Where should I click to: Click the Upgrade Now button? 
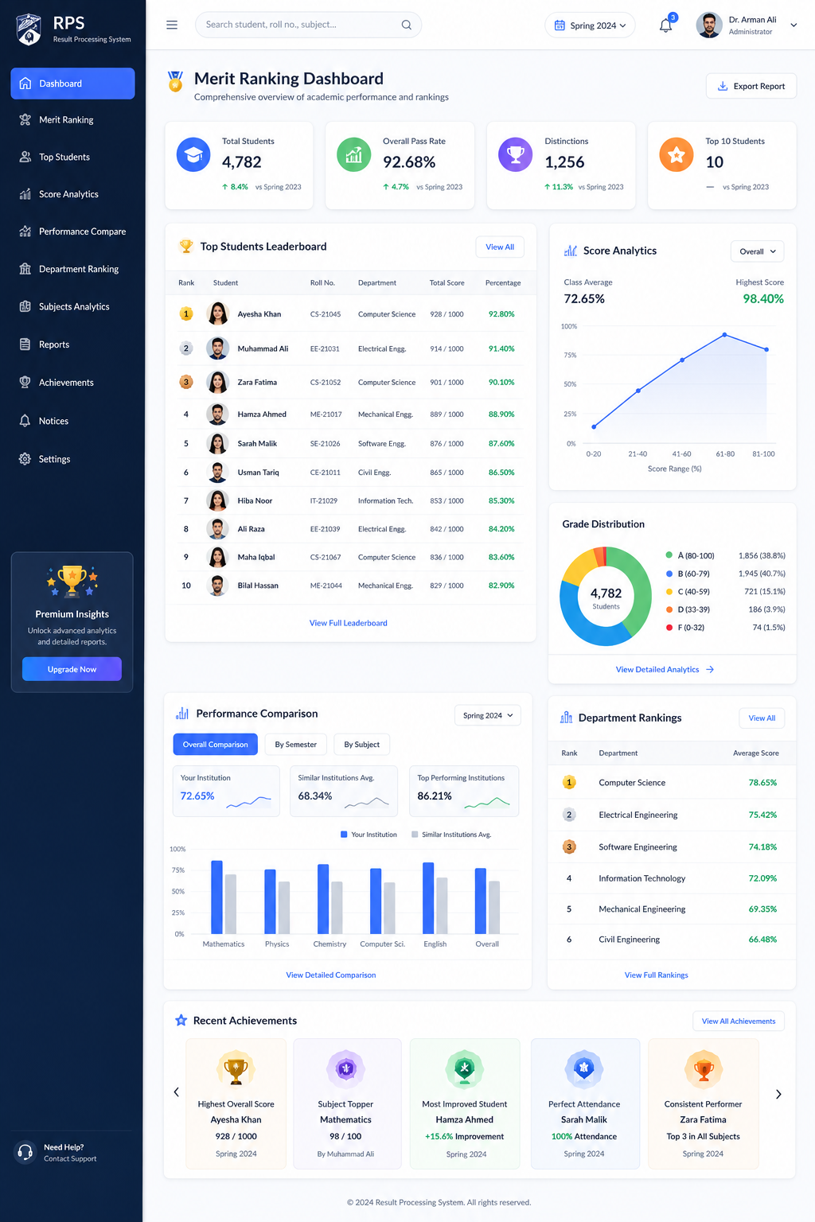(72, 669)
